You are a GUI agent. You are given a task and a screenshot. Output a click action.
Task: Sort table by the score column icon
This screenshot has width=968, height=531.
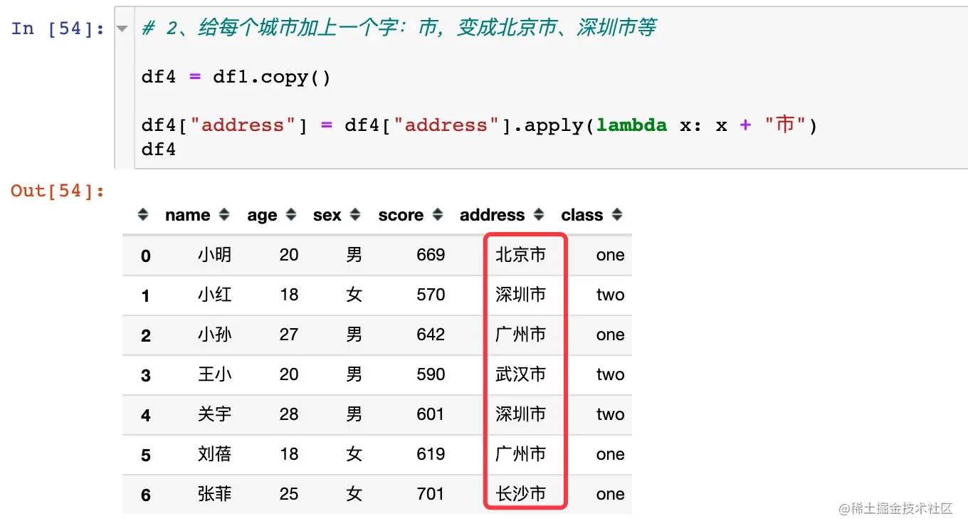438,214
